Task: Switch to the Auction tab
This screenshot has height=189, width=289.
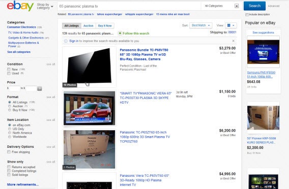Action: pos(89,26)
